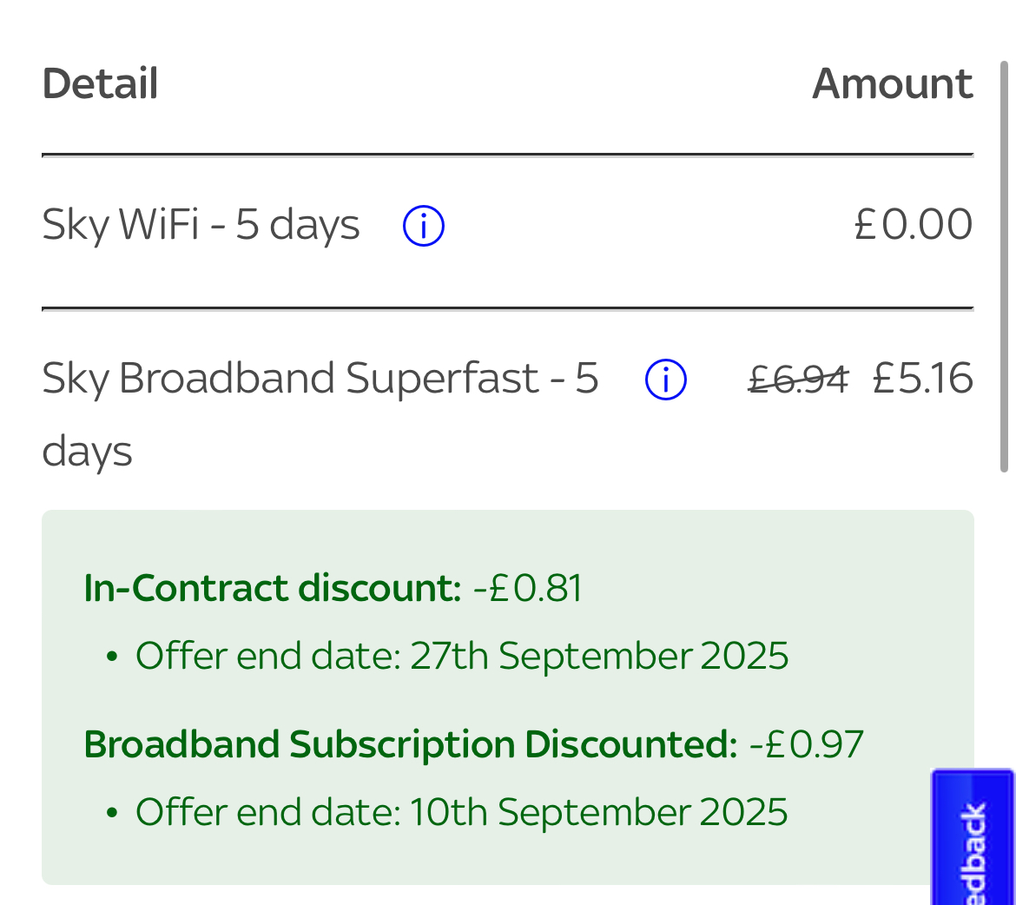Select the £0.00 amount for Sky WiFi
This screenshot has height=905, width=1016.
tap(915, 224)
